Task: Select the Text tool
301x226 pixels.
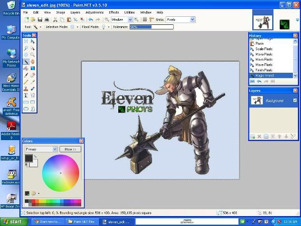Action: point(26,95)
